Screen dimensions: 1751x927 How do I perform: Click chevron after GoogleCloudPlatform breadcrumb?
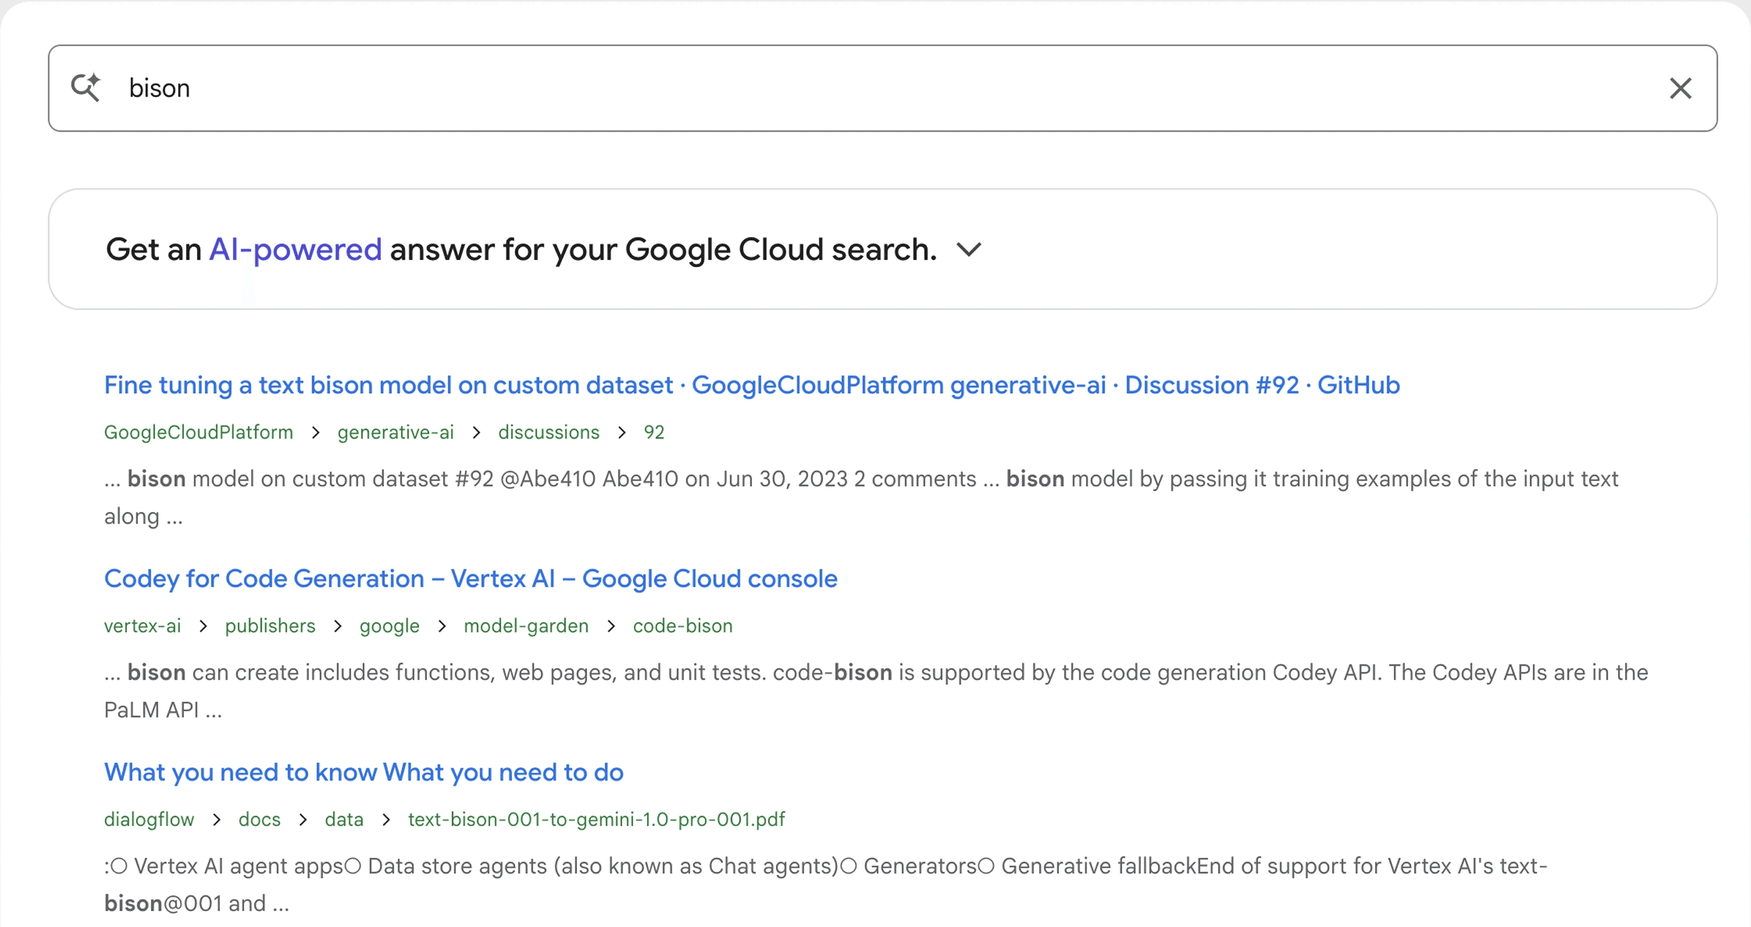point(315,433)
